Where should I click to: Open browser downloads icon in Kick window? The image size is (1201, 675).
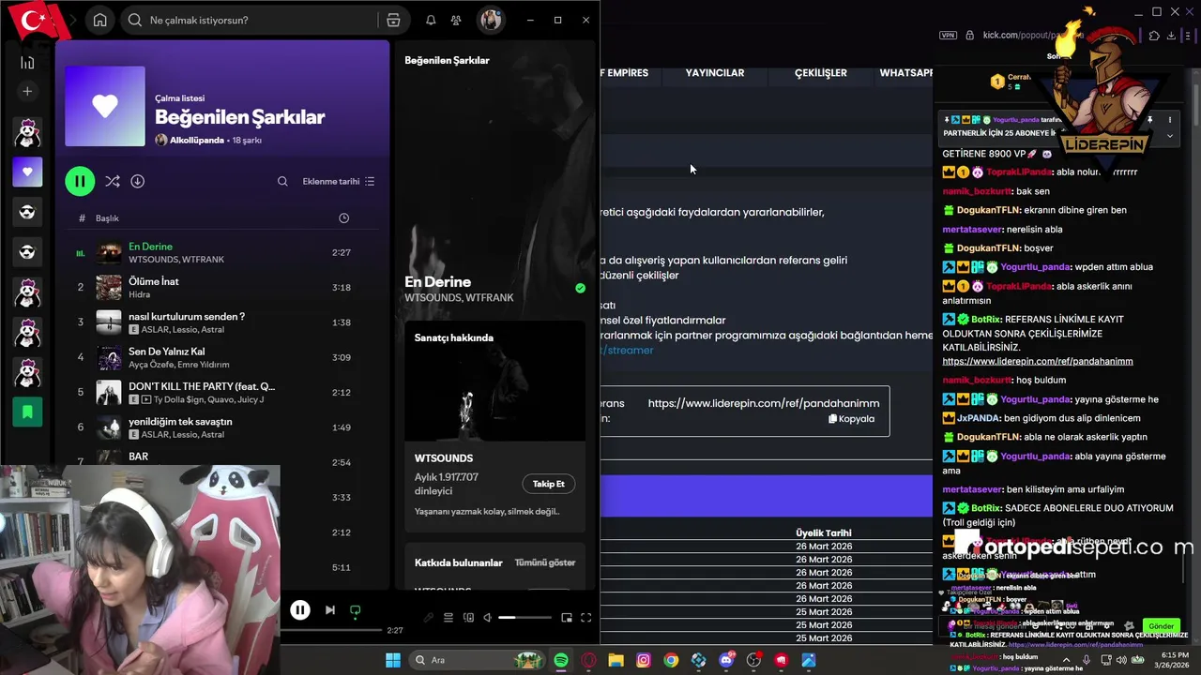(1171, 36)
